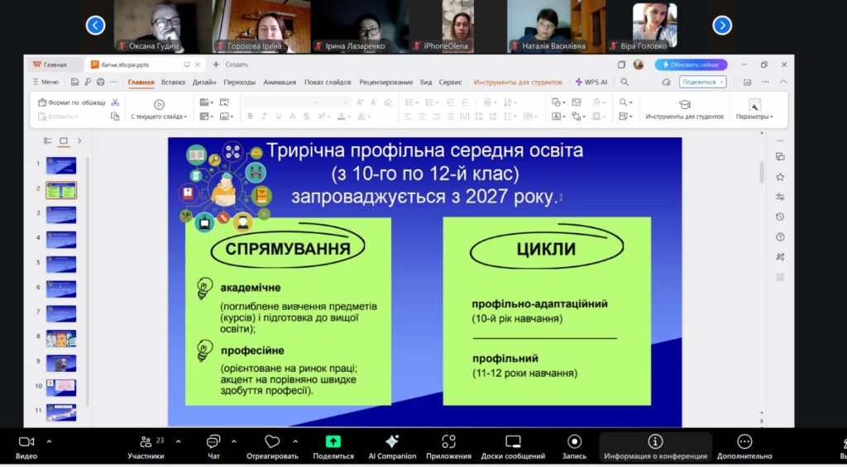Click the search magnifier beside WPS AI
This screenshot has width=847, height=467.
point(624,82)
